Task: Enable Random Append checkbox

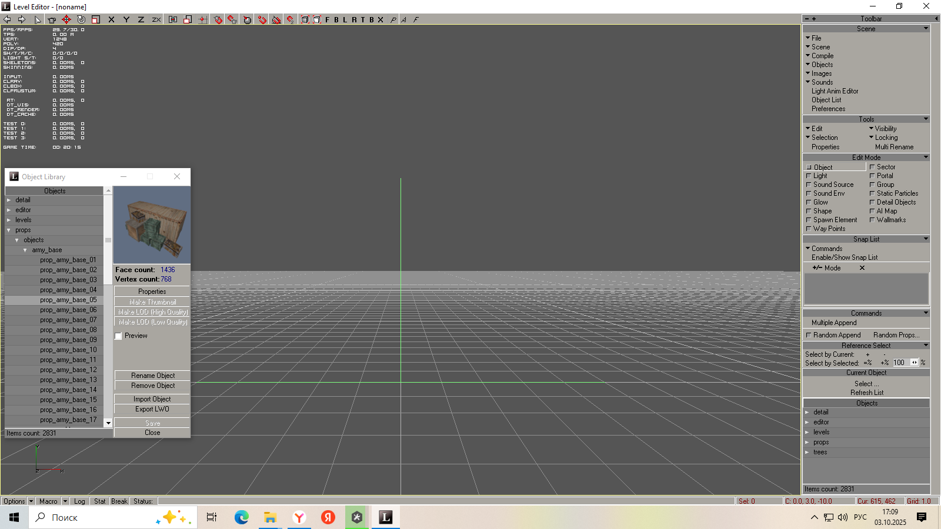Action: click(x=809, y=335)
